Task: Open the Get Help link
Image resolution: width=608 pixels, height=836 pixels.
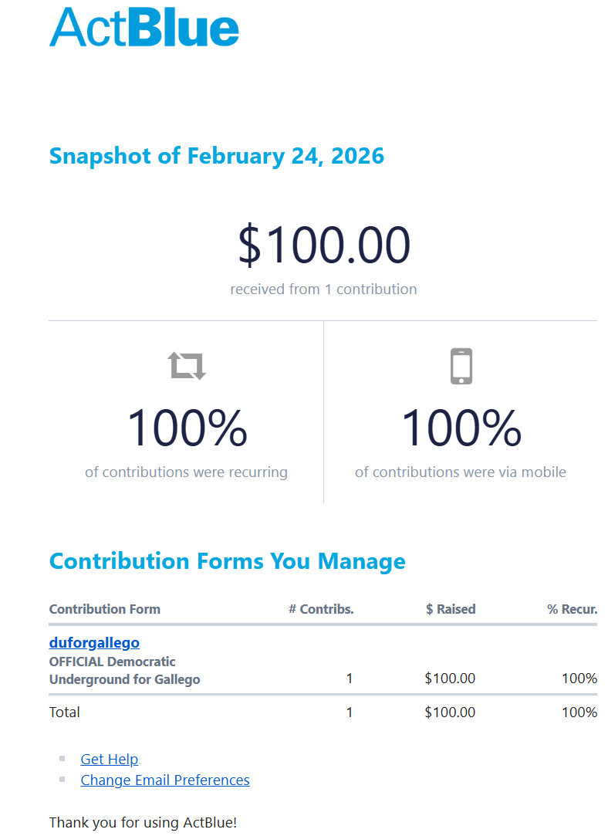Action: [x=110, y=759]
